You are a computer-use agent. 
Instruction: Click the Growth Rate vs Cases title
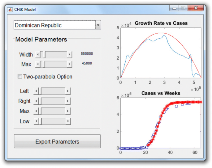tap(161, 23)
